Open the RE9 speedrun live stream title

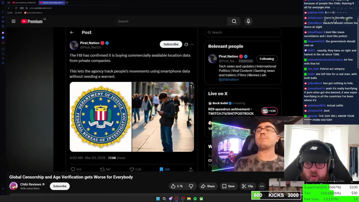pos(231,111)
